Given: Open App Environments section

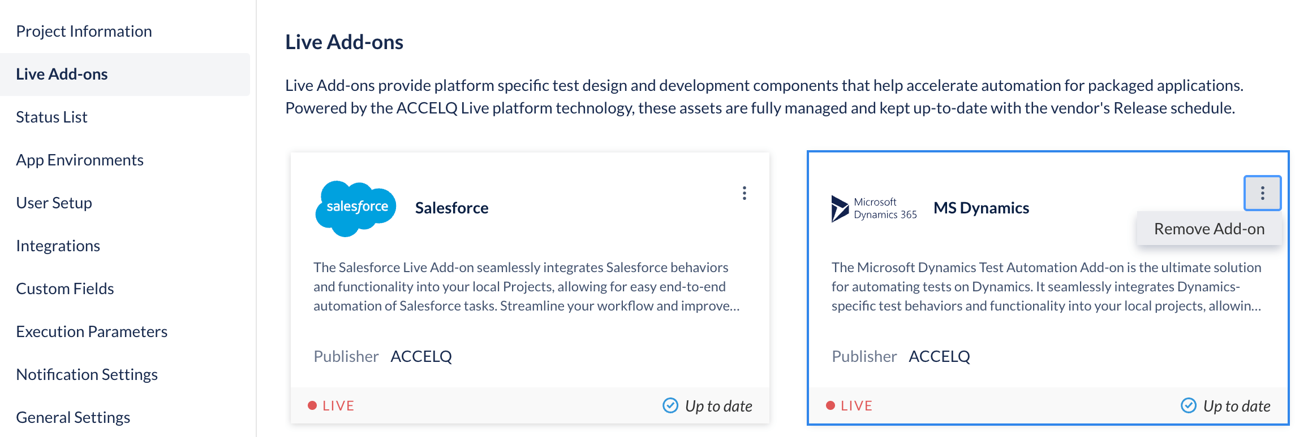Looking at the screenshot, I should coord(80,160).
